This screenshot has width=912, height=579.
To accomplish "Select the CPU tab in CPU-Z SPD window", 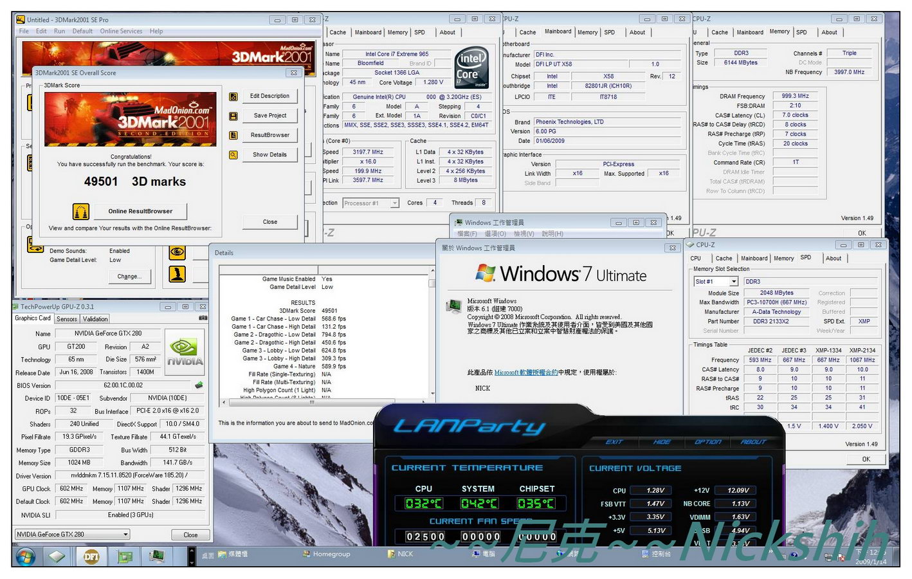I will coord(696,259).
